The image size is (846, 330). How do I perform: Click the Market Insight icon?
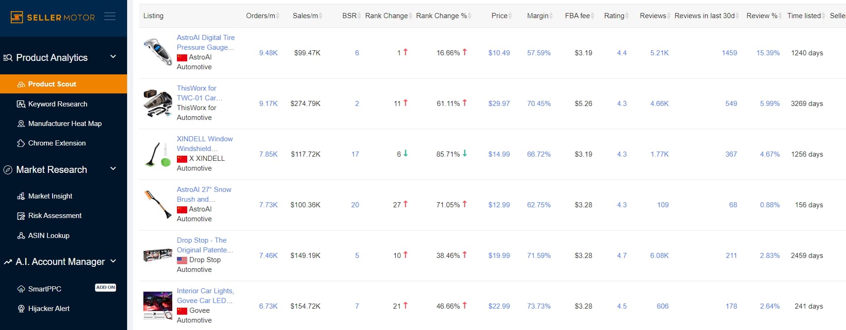[x=21, y=196]
